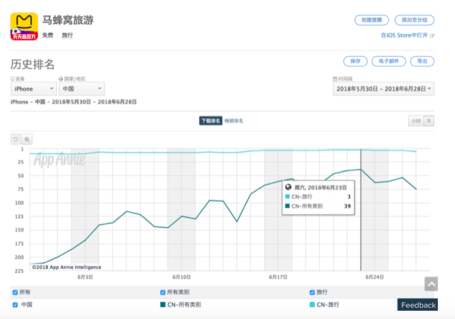Image resolution: width=455 pixels, height=319 pixels.
Task: Select the 下载排名 tab
Action: [x=211, y=121]
